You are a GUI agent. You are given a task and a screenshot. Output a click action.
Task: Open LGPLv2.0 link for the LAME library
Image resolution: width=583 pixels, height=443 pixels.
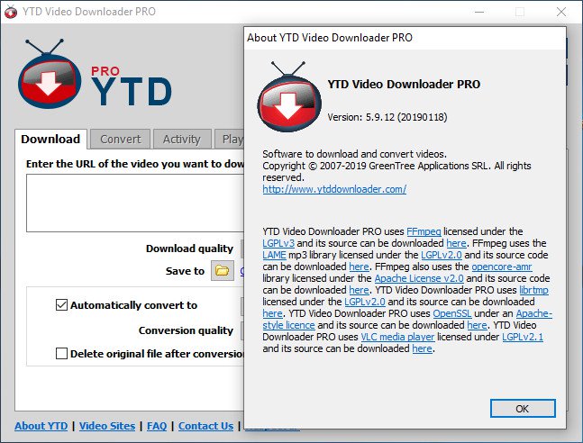[442, 255]
